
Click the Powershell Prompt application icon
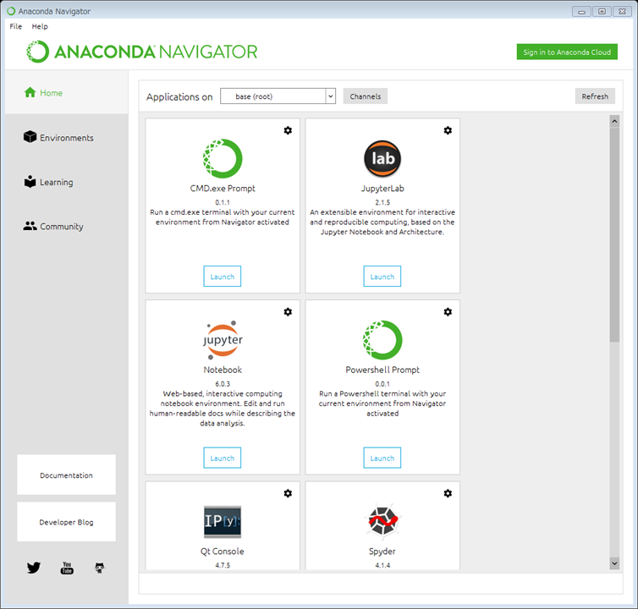point(382,340)
